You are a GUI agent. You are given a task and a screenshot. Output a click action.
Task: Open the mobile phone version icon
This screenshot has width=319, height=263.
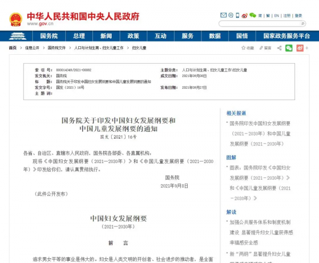click(238, 15)
